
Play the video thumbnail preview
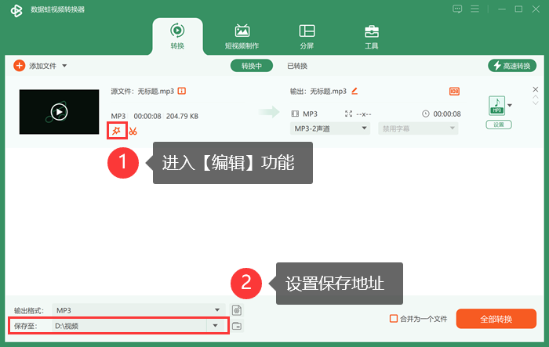tap(59, 112)
